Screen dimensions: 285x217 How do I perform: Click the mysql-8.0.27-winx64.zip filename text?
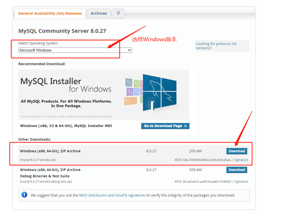point(38,160)
